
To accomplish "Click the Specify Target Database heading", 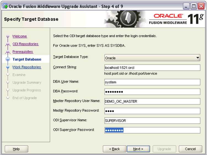I will pyautogui.click(x=31, y=19).
